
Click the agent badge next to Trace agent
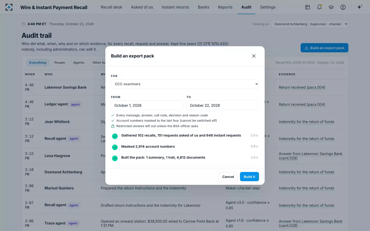(73, 223)
